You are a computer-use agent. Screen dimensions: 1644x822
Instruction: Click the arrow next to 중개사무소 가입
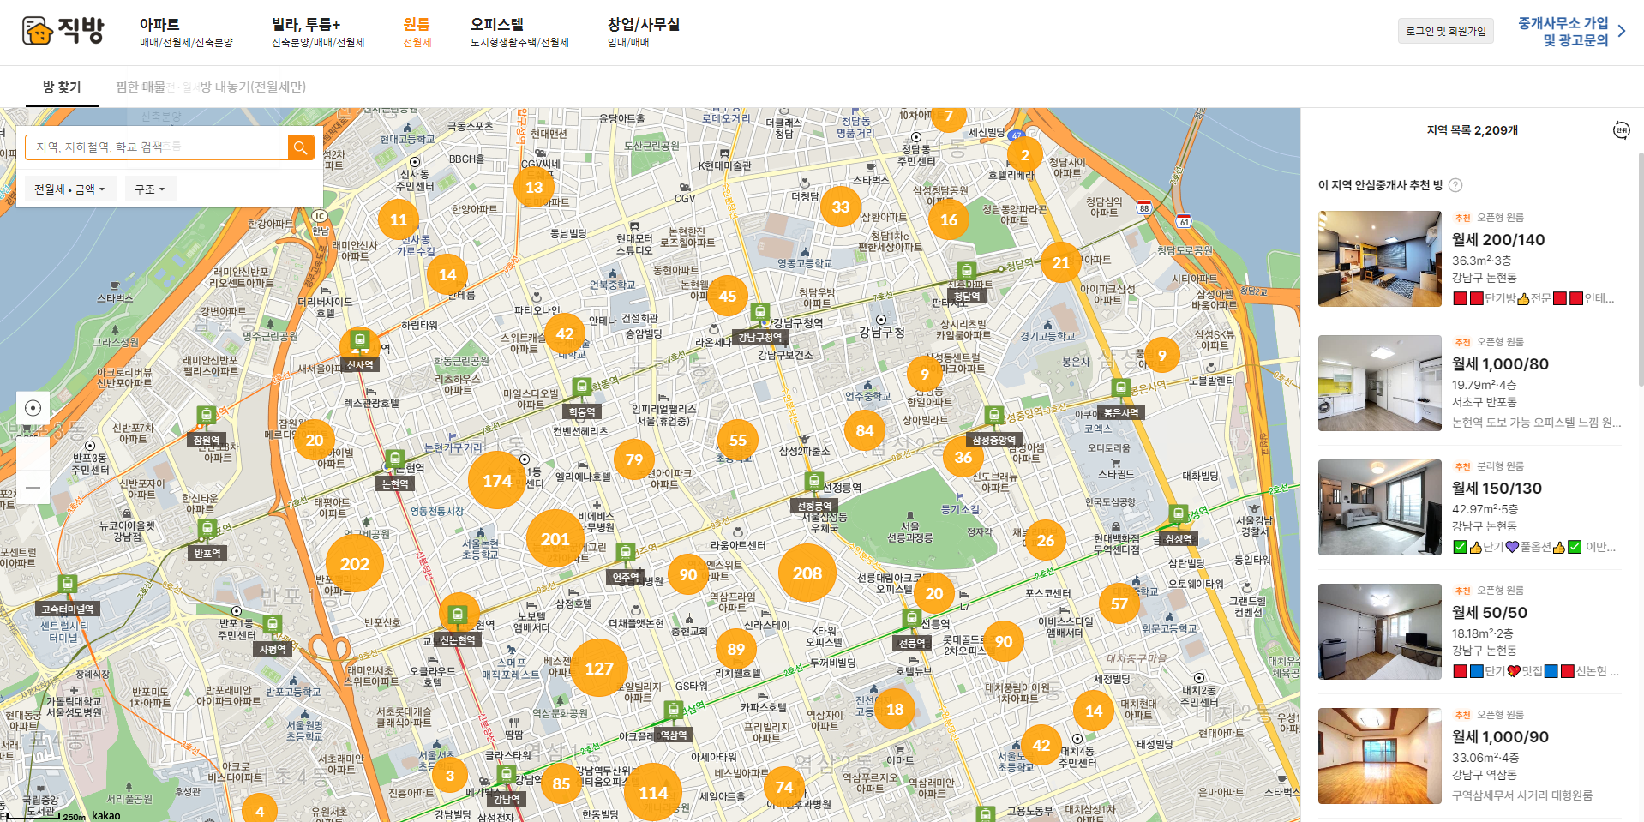pyautogui.click(x=1622, y=32)
